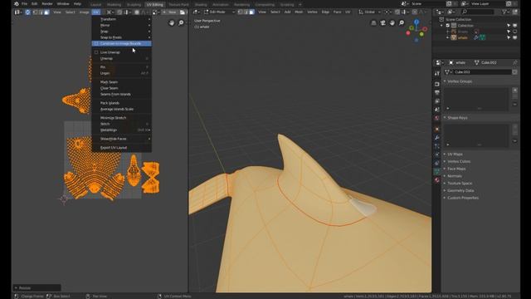Click New image button in UV editor
The width and height of the screenshot is (531, 299).
point(169,12)
